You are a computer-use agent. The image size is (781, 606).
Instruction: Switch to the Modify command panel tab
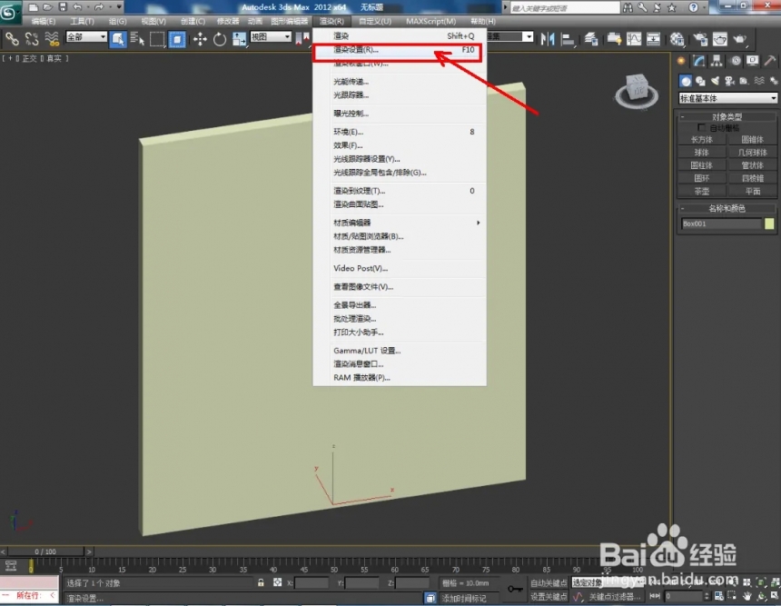pyautogui.click(x=699, y=61)
